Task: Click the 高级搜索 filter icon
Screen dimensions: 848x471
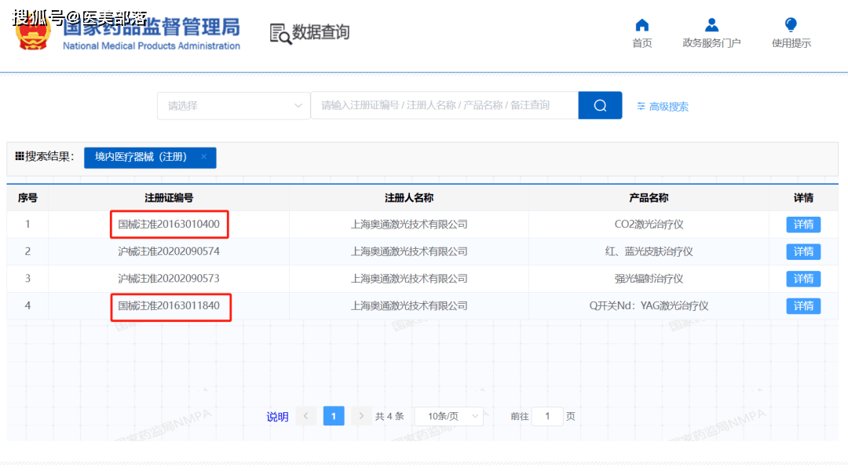Action: [641, 107]
